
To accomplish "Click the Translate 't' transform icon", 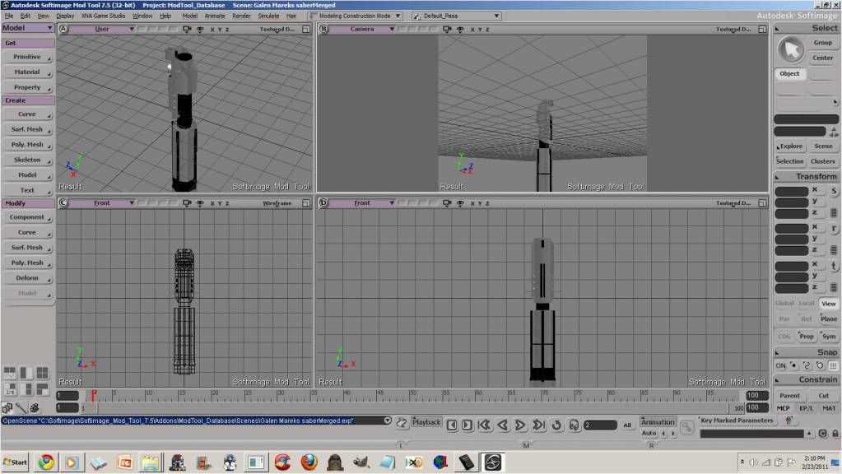I will point(834,266).
